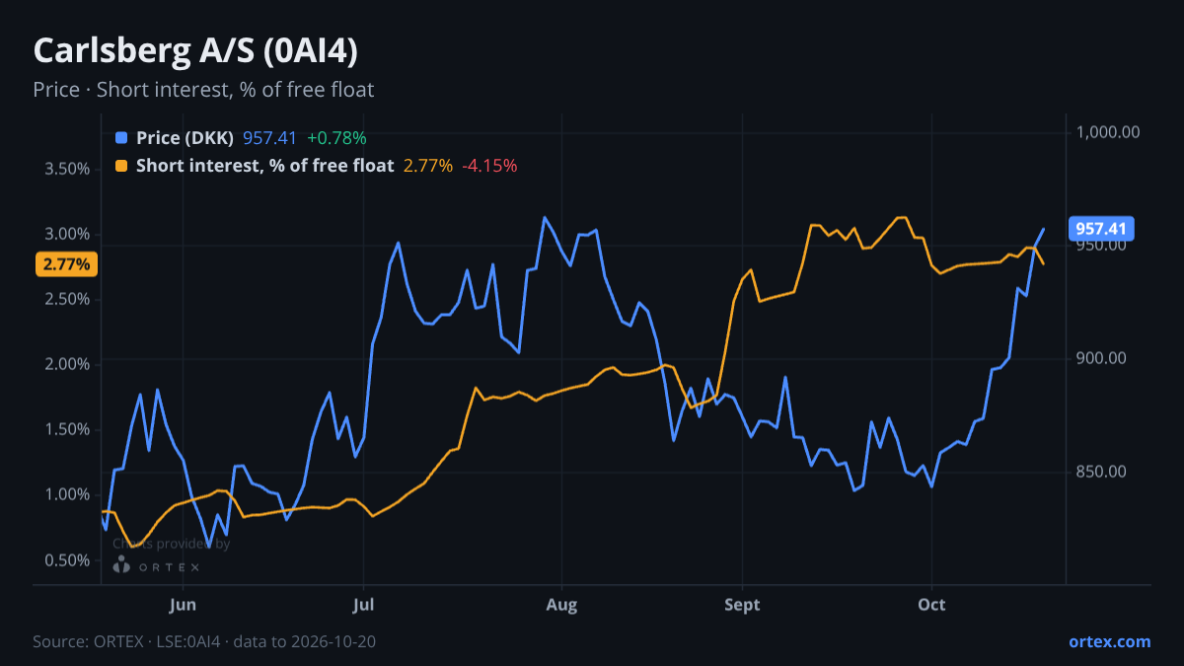1184x666 pixels.
Task: Click the Aug label on the time axis
Action: point(561,605)
